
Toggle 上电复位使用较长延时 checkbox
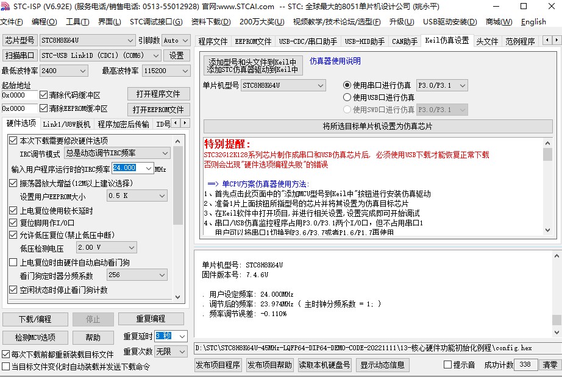click(13, 211)
